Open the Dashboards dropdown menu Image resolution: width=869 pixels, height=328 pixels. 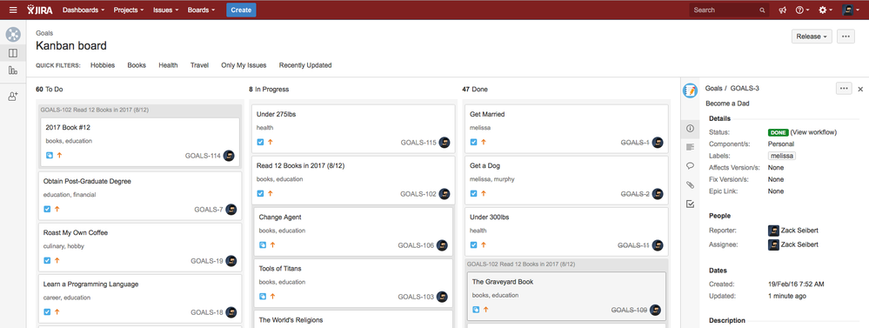(84, 10)
